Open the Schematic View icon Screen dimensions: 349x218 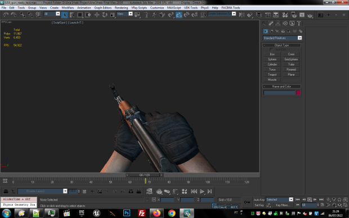pos(276,15)
